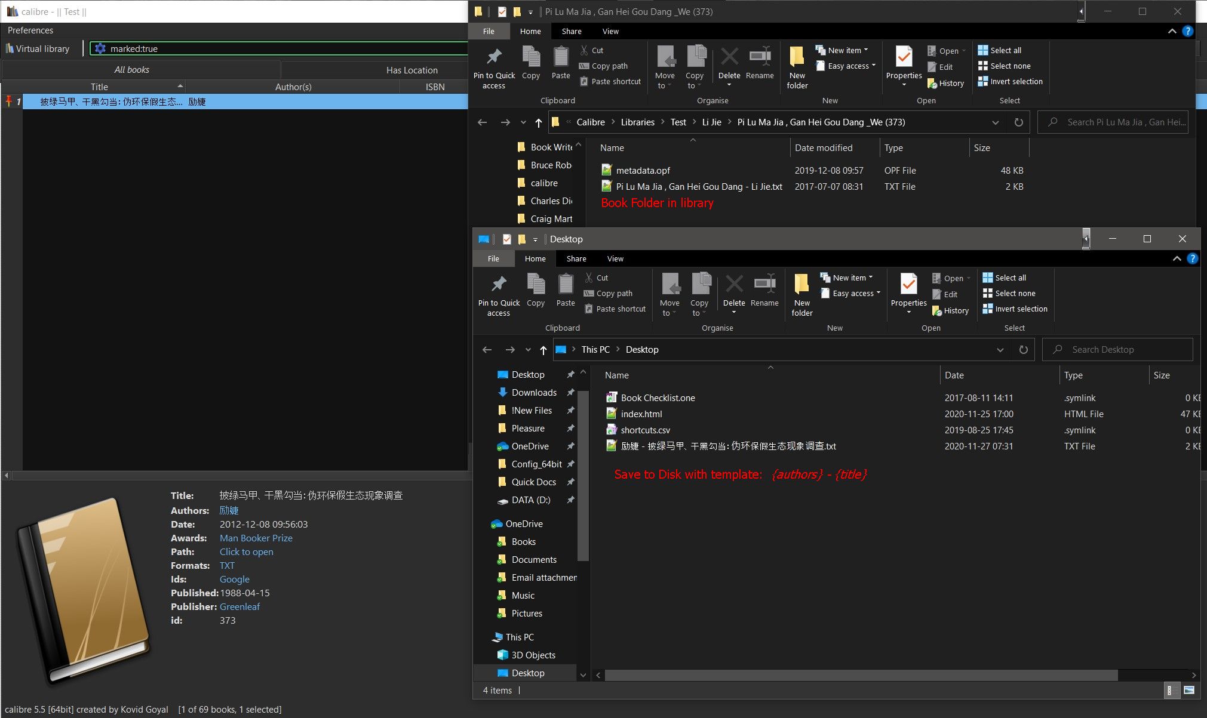This screenshot has height=718, width=1207.
Task: Open Properties in the Desktop window ribbon
Action: tap(908, 285)
